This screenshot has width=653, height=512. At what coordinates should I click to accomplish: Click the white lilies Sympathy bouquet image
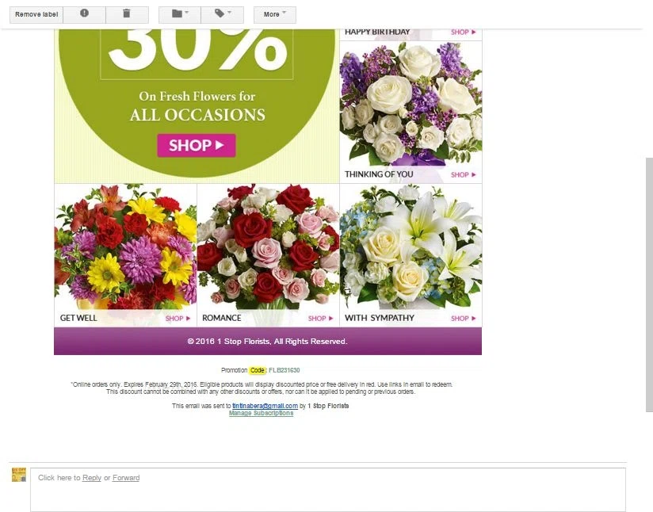411,246
